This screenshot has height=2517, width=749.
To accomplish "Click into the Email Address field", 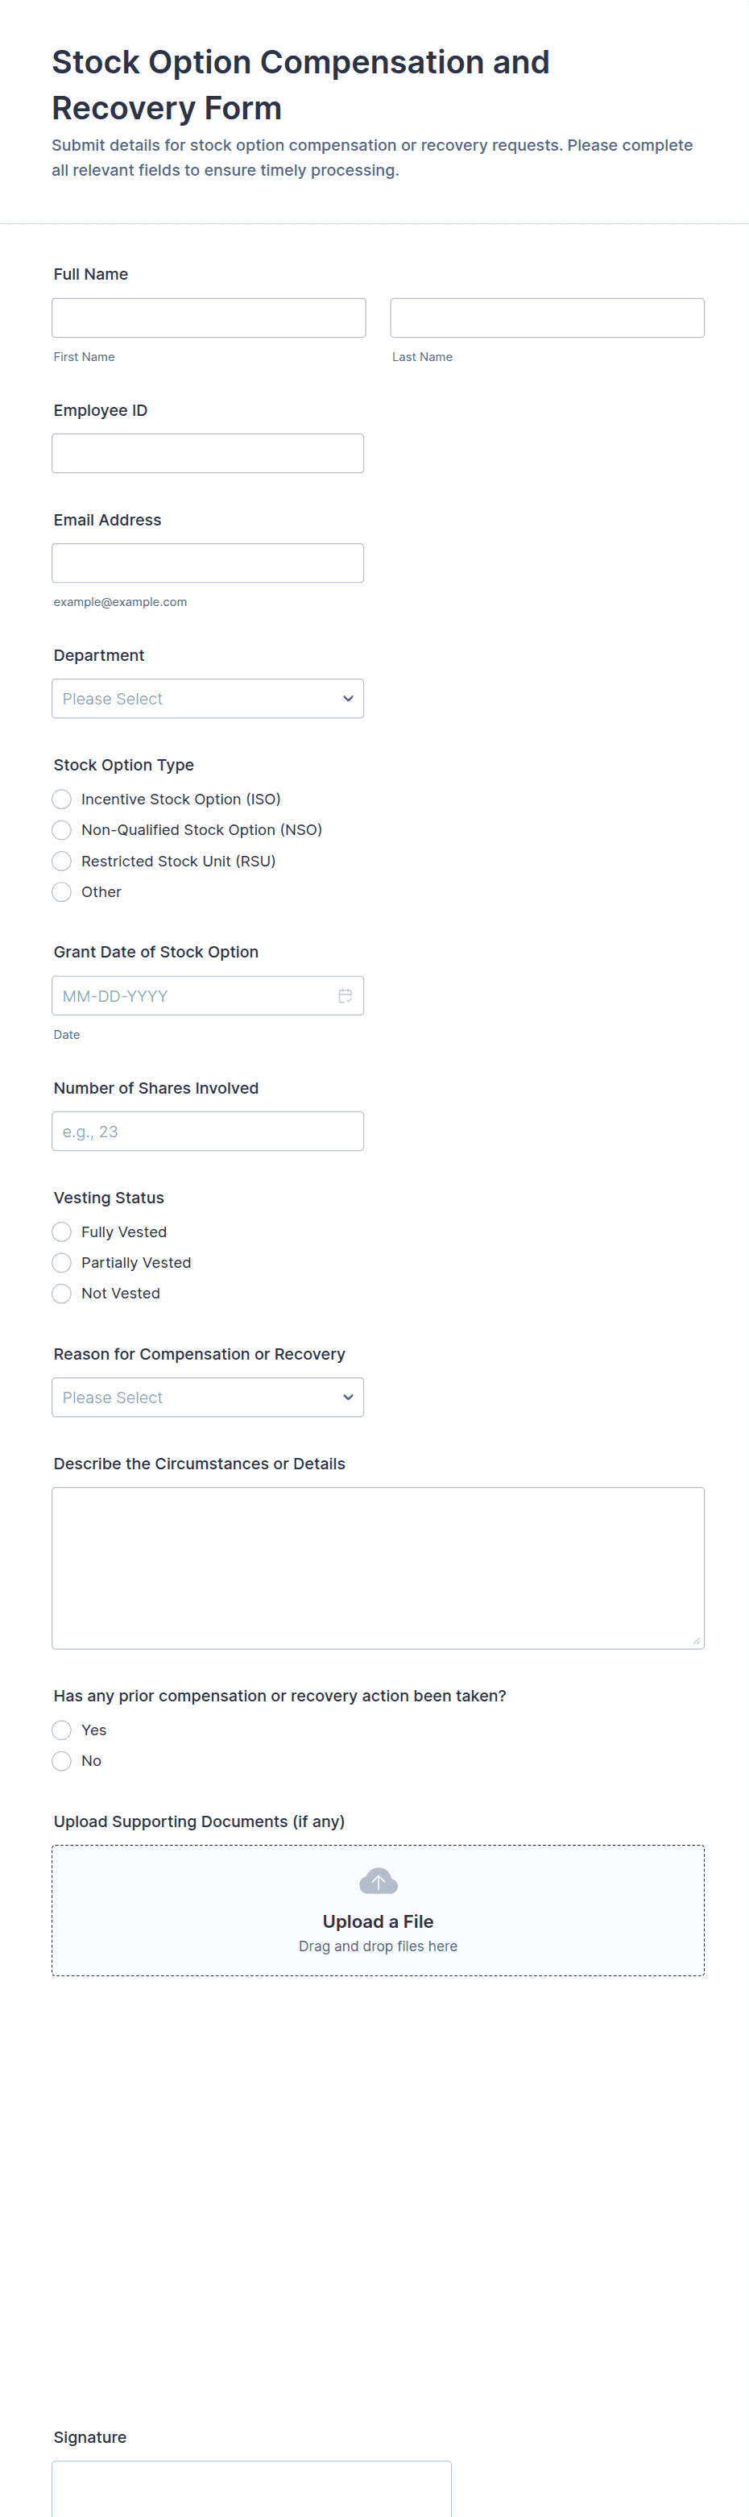I will click(x=208, y=564).
